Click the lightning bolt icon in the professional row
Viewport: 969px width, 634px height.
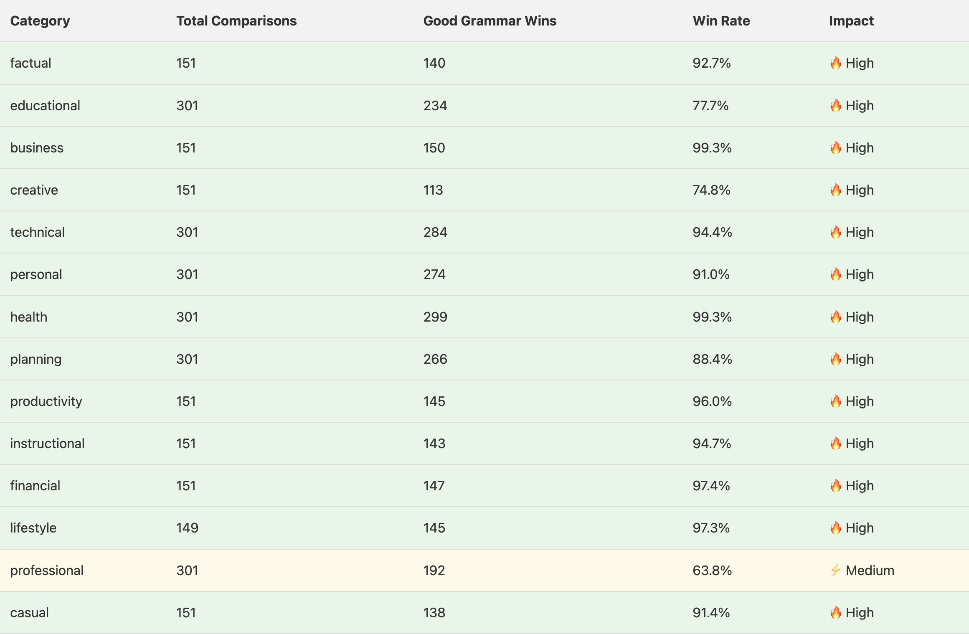tap(835, 570)
